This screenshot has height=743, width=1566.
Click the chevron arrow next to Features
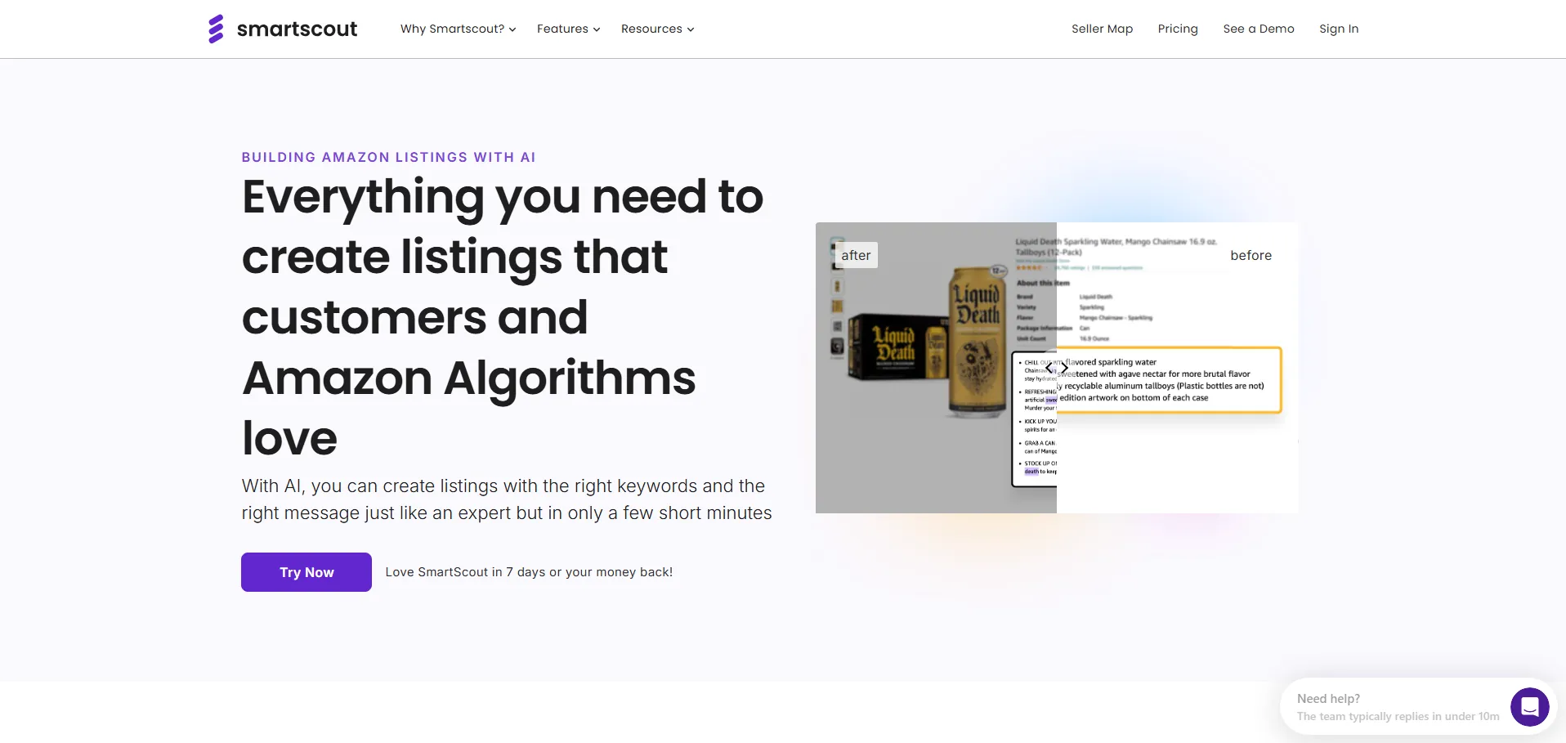point(597,29)
